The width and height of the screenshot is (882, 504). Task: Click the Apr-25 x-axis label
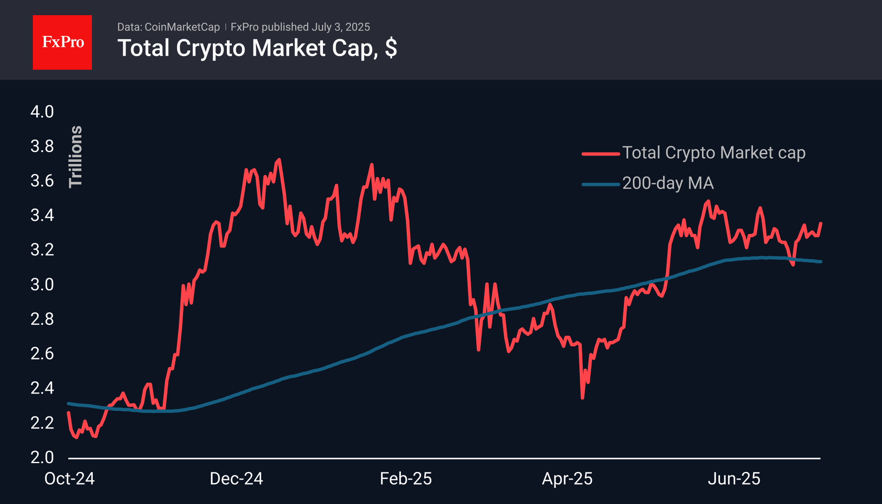[567, 479]
